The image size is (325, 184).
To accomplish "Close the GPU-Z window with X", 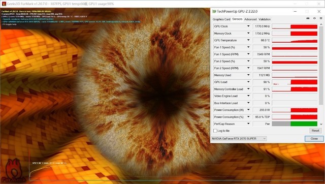I will click(319, 11).
